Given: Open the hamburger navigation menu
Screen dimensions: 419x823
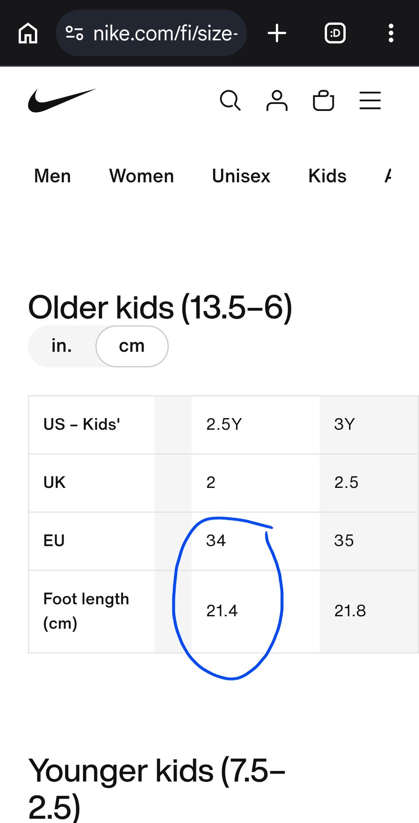Looking at the screenshot, I should click(370, 101).
